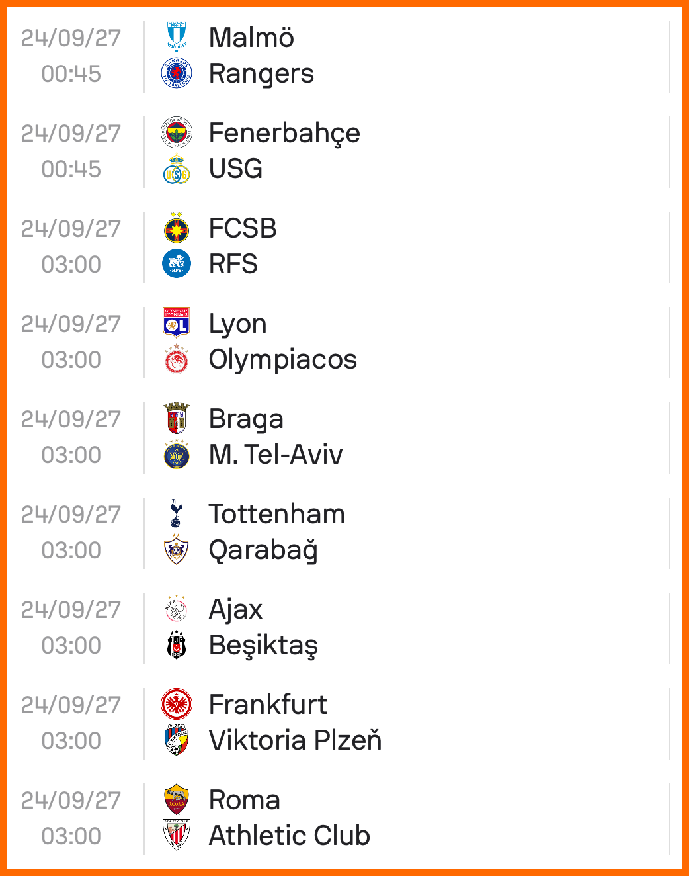Open the Braga team name

246,419
